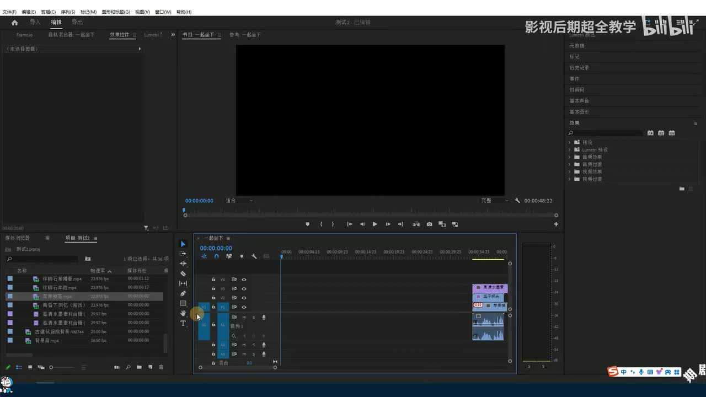Select the Hand tool

tap(183, 313)
